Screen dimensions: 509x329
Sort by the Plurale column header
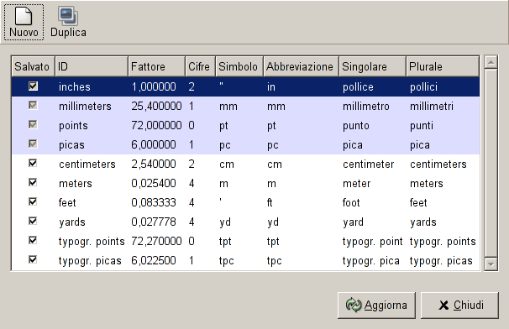click(443, 66)
